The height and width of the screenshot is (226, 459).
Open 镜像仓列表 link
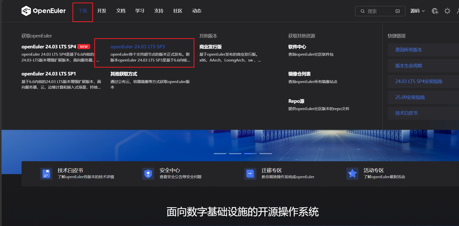[x=299, y=74]
